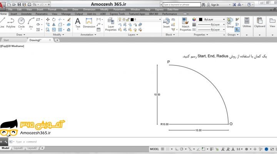This screenshot has height=154, width=277.
Task: Toggle group selection on/off button
Action: (x=237, y=30)
